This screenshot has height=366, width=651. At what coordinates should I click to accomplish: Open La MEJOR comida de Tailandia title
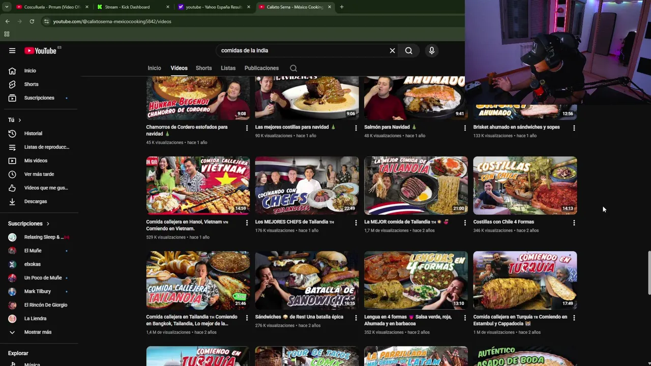[x=406, y=222]
